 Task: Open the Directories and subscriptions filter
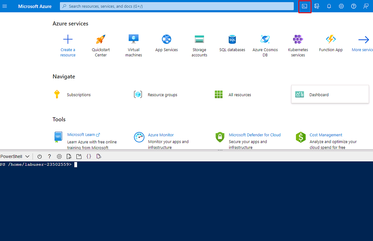[317, 6]
